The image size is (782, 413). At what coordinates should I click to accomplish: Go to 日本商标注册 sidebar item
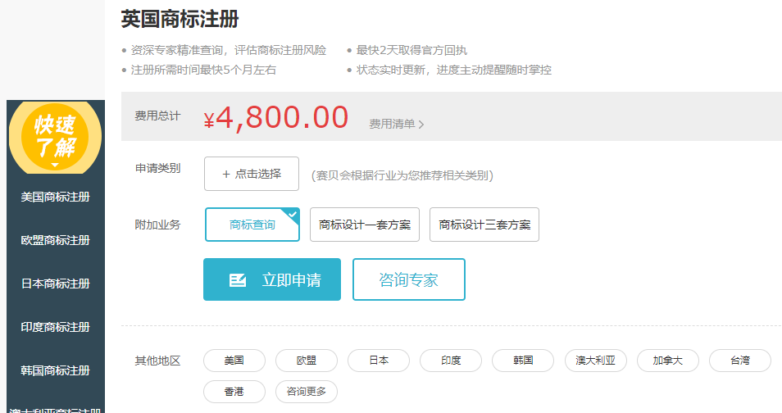point(56,284)
